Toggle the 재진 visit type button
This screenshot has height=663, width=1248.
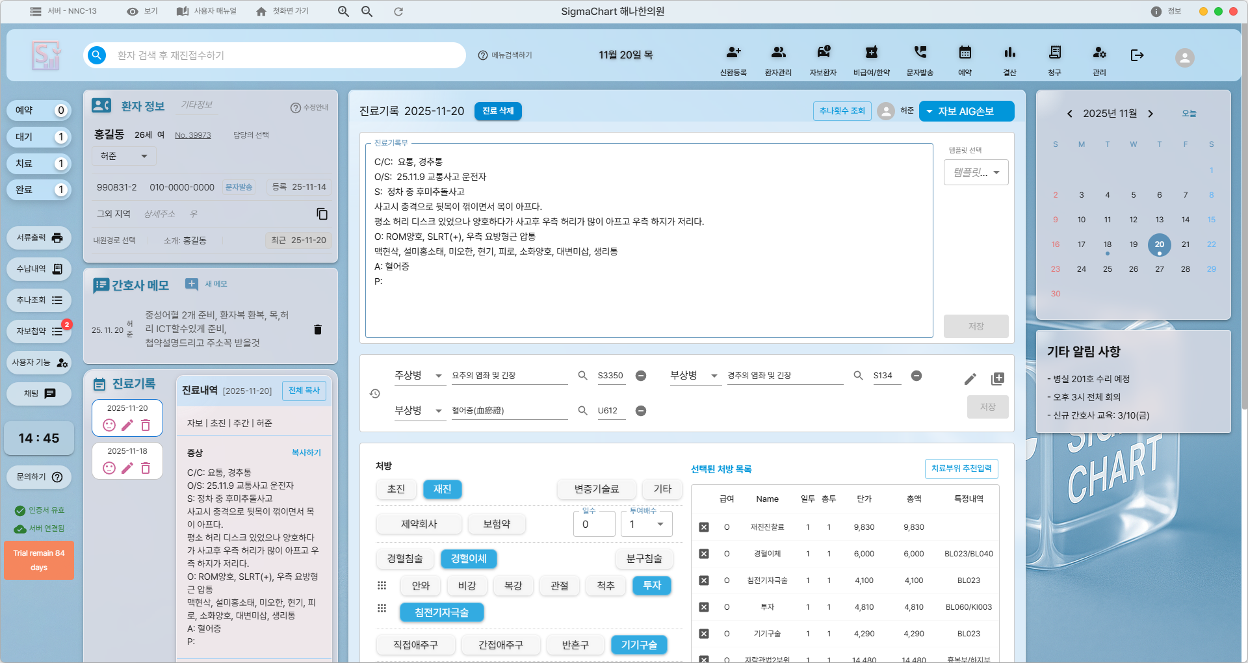(442, 489)
